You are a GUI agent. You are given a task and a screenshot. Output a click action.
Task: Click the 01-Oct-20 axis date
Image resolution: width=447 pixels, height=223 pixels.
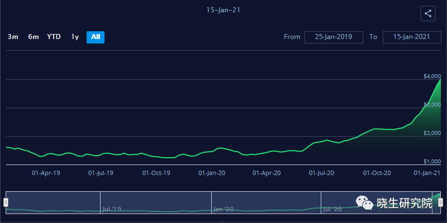click(x=377, y=173)
